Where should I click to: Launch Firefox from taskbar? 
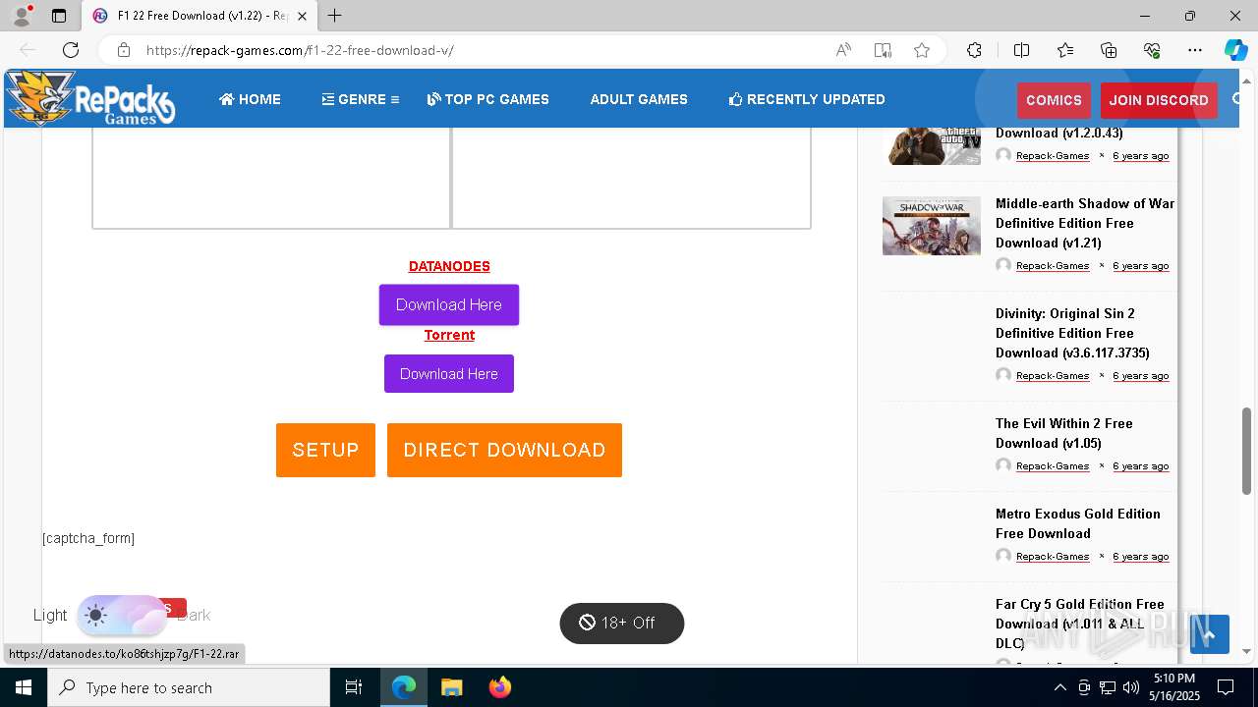click(x=499, y=687)
